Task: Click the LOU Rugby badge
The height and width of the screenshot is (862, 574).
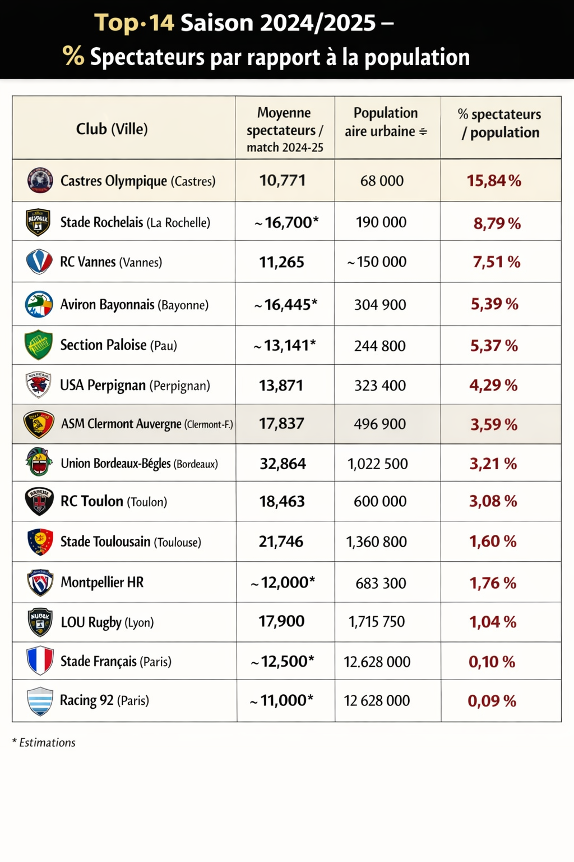Action: [x=40, y=622]
